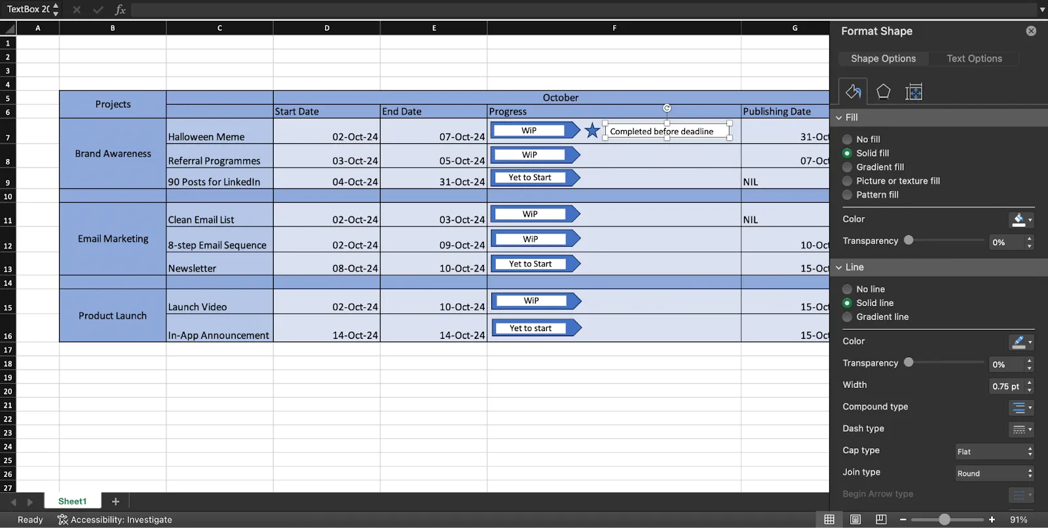Collapse the Line section

click(x=838, y=267)
